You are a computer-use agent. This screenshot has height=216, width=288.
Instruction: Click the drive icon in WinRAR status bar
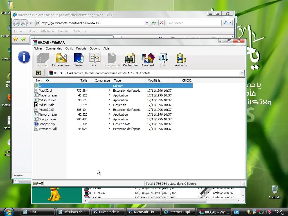point(35,183)
